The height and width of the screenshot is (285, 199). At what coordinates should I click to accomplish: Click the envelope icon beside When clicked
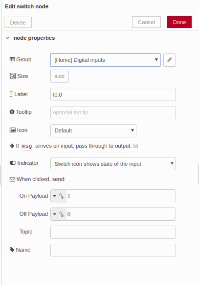click(x=12, y=179)
